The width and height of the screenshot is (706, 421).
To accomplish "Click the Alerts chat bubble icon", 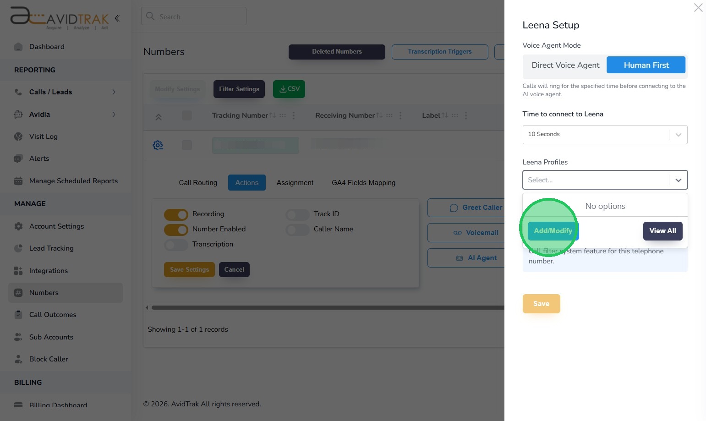I will click(18, 159).
